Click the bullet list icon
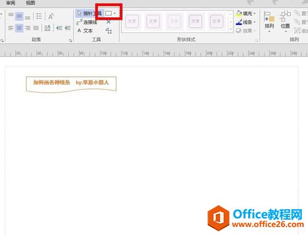The image size is (308, 235). (39, 16)
